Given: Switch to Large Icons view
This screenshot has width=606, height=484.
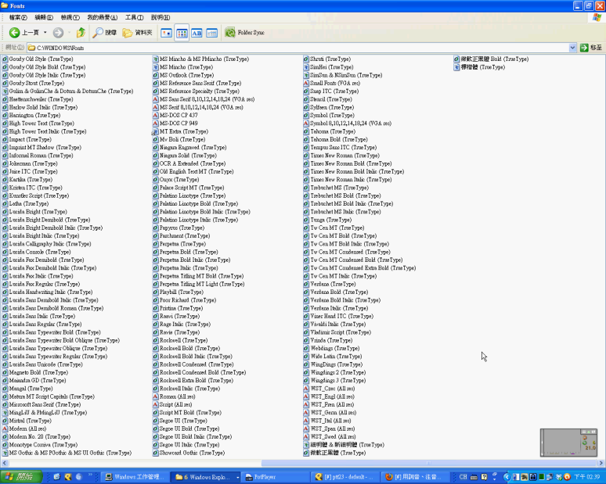Looking at the screenshot, I should tap(166, 33).
